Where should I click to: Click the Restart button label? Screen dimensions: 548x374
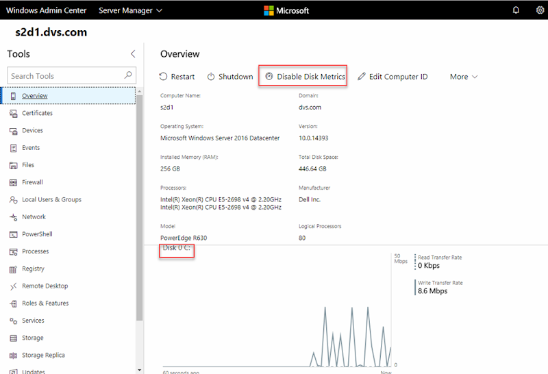(182, 77)
